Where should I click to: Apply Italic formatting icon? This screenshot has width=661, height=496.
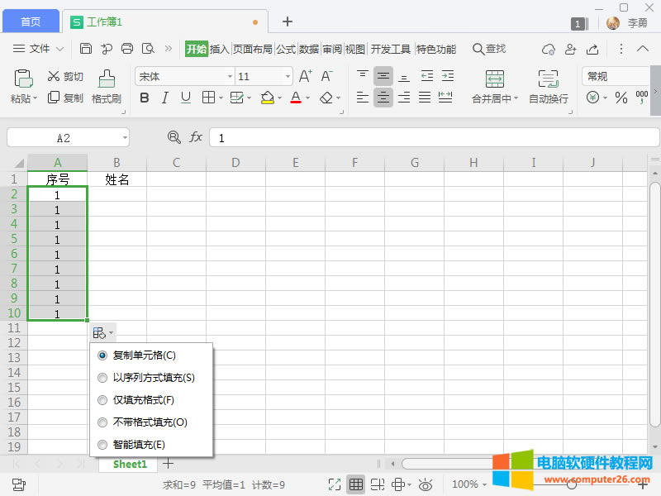[x=165, y=98]
